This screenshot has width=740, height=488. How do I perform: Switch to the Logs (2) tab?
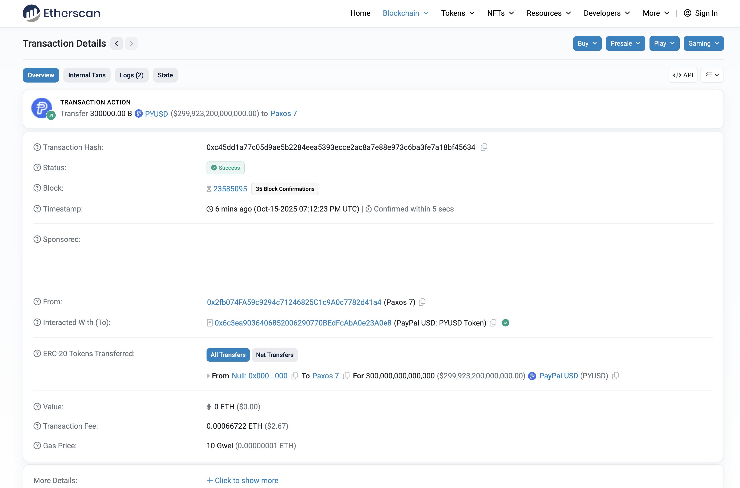point(131,75)
